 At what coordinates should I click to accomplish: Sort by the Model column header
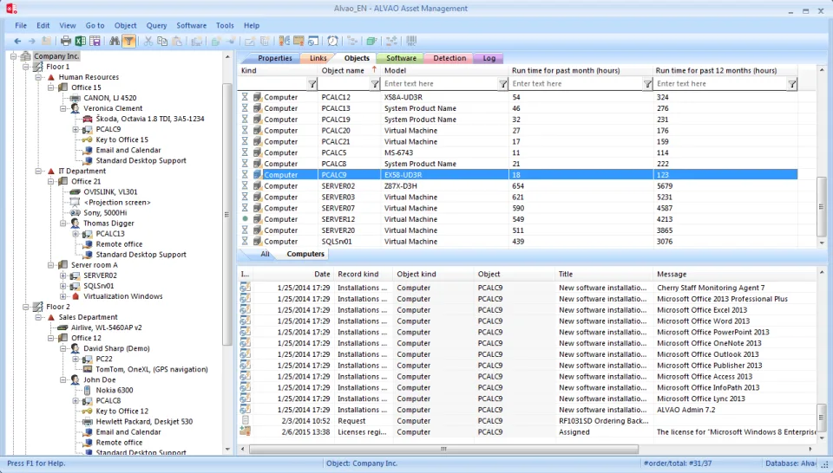click(x=444, y=70)
